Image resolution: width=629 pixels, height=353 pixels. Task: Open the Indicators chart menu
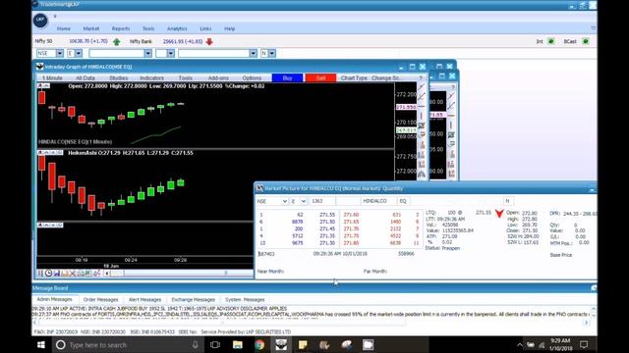[x=151, y=78]
